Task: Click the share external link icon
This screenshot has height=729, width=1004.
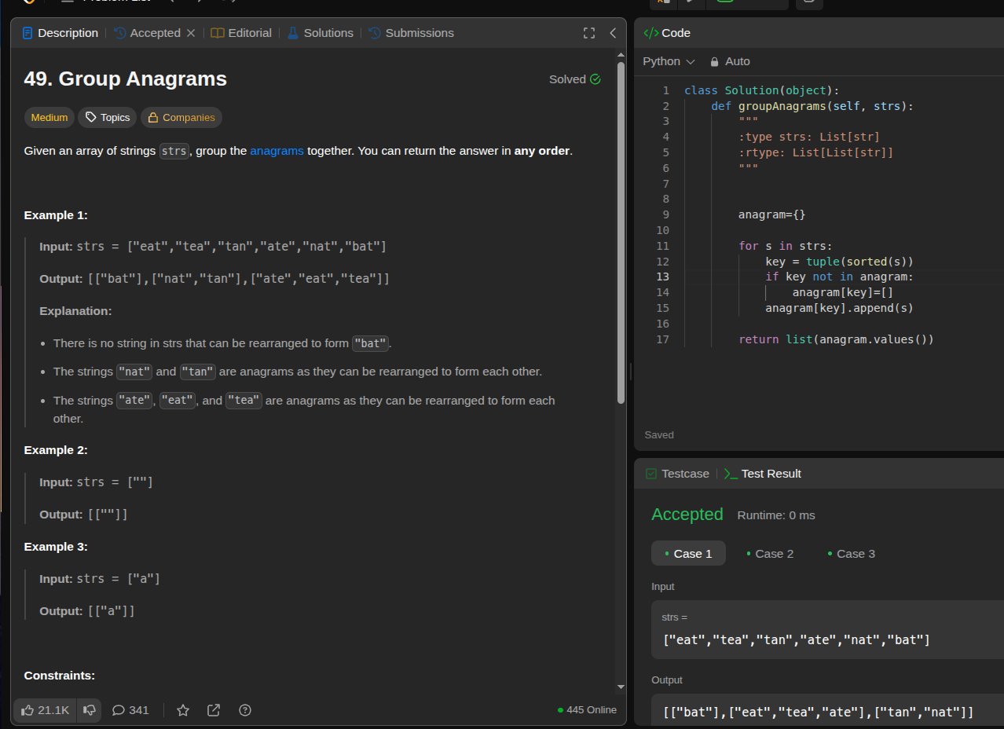Action: coord(214,710)
